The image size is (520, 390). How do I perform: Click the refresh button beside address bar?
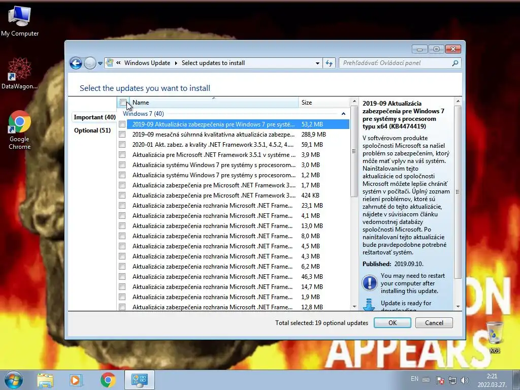tap(329, 63)
